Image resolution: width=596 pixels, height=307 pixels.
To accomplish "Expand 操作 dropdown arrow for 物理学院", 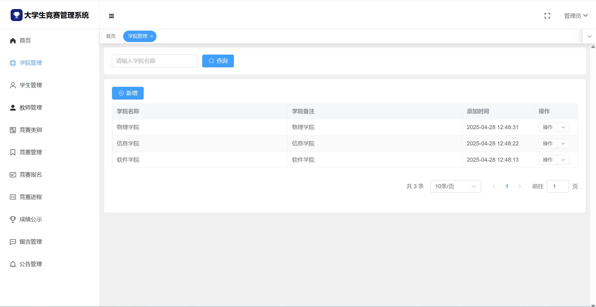I will point(563,127).
